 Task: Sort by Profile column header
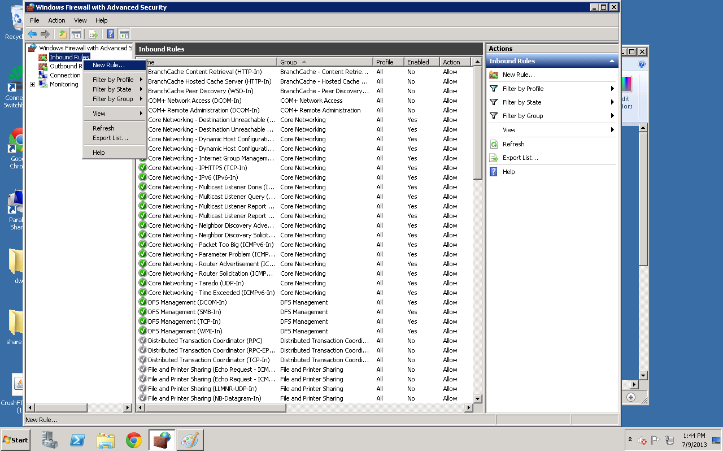point(389,62)
